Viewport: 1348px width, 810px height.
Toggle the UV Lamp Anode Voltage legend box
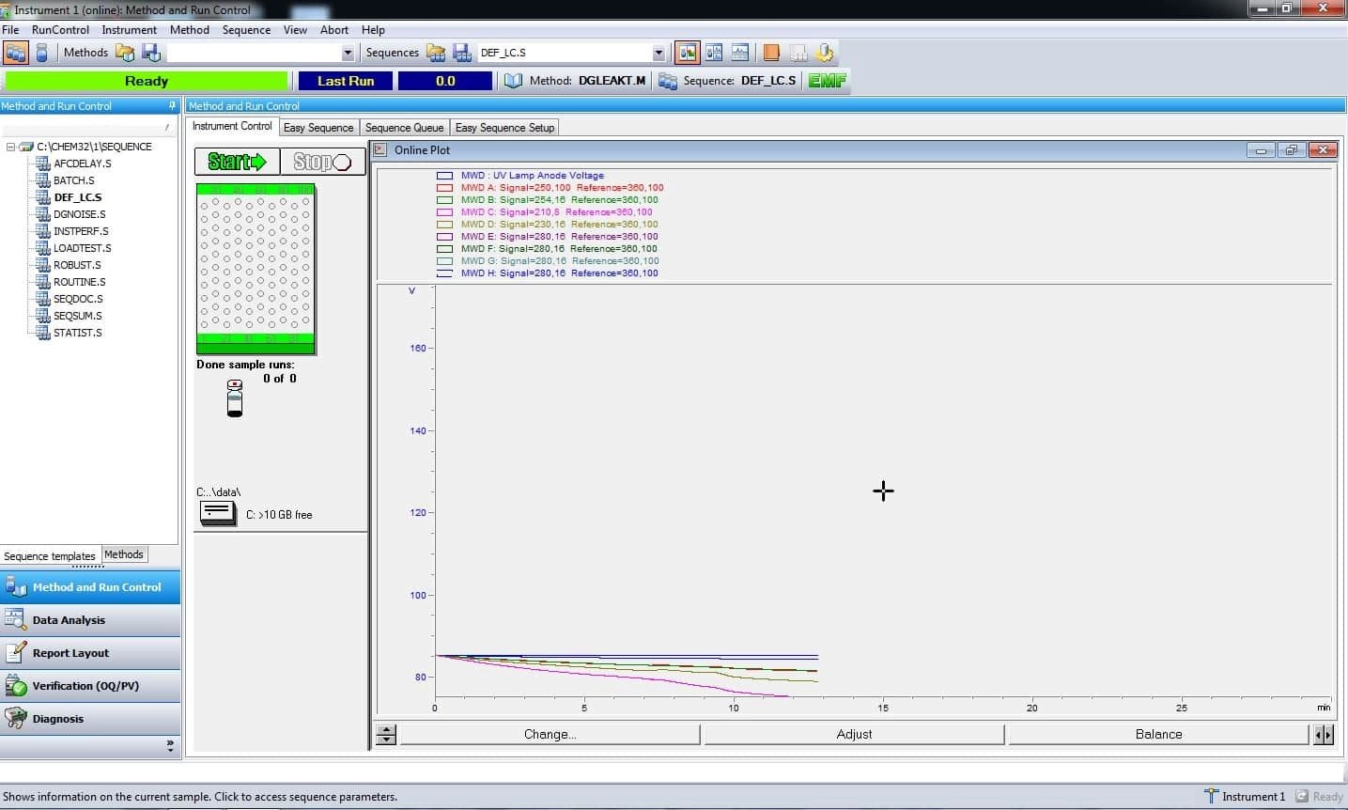[444, 176]
